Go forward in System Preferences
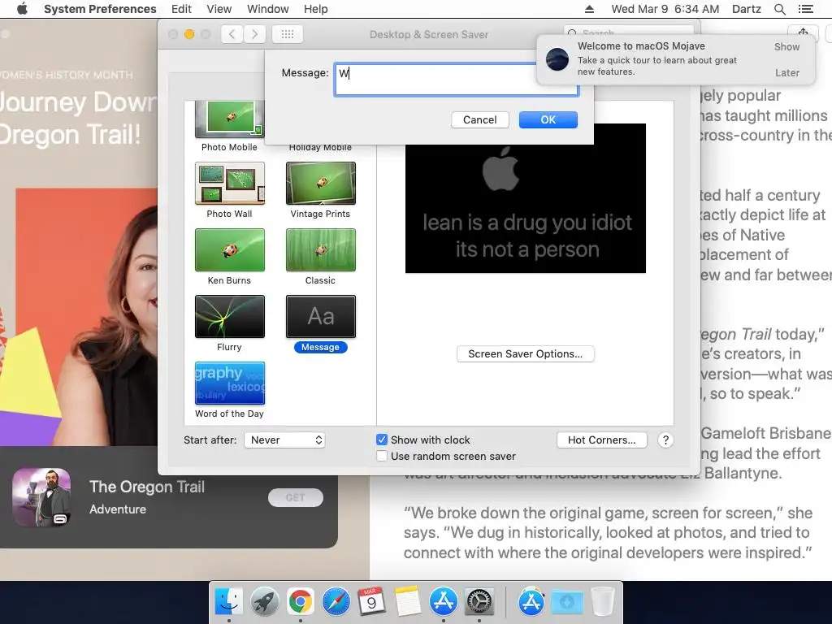This screenshot has width=832, height=624. coord(254,34)
